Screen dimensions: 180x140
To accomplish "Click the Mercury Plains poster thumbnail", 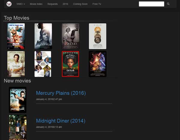I will 18,100.
